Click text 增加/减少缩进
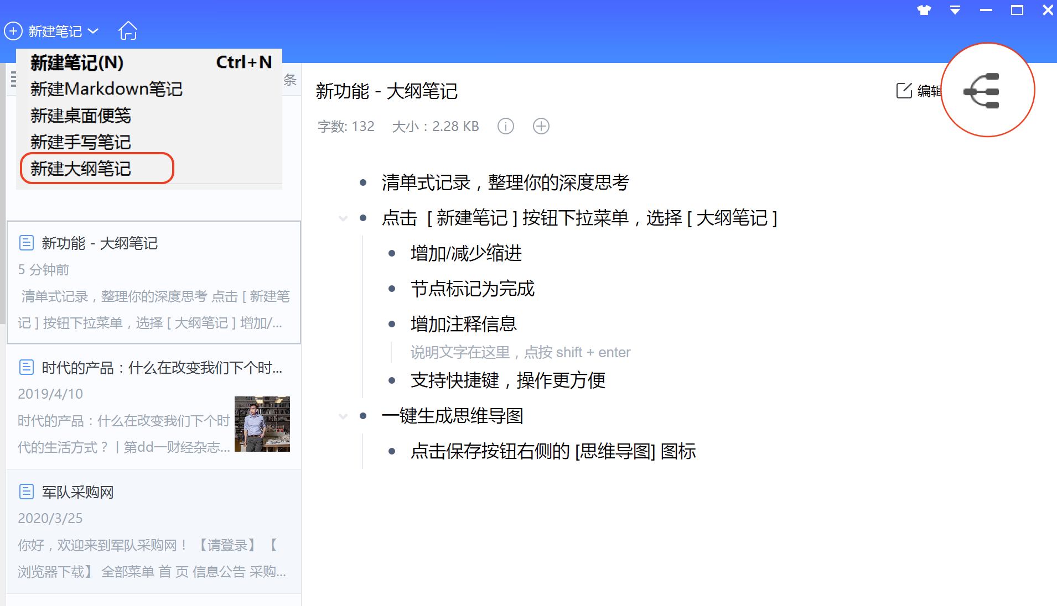The image size is (1057, 606). [467, 253]
